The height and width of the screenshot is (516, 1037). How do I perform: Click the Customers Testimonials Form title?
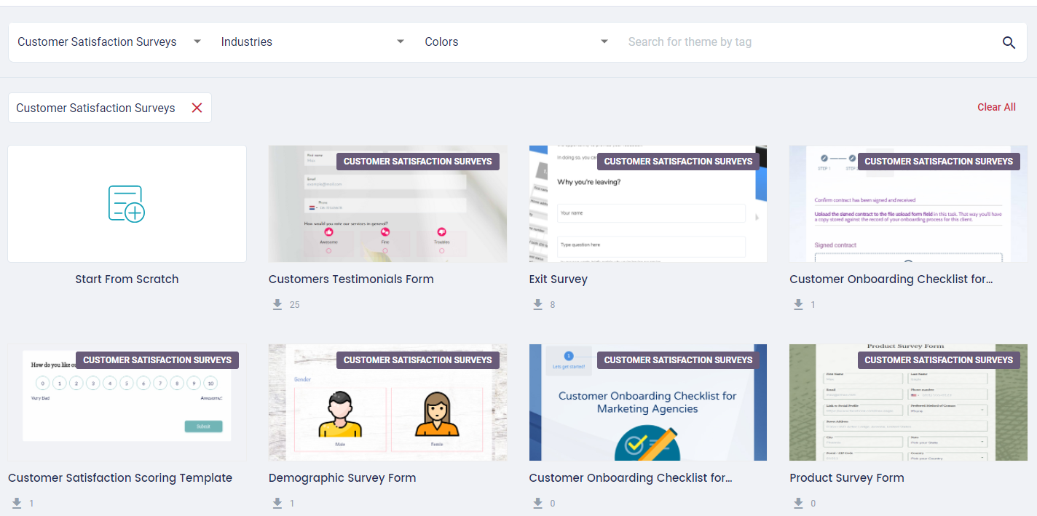click(x=351, y=279)
